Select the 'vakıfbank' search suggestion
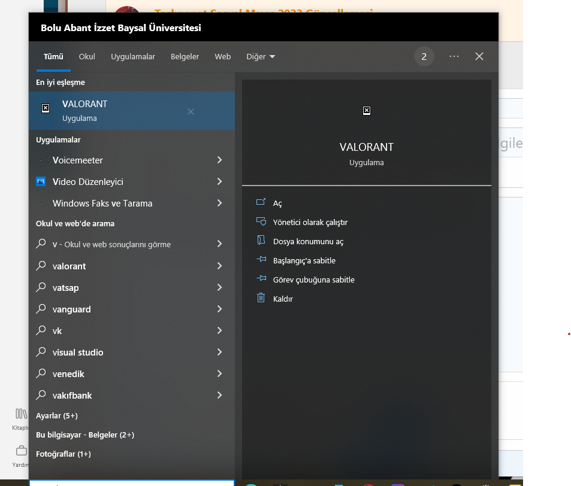 [132, 395]
